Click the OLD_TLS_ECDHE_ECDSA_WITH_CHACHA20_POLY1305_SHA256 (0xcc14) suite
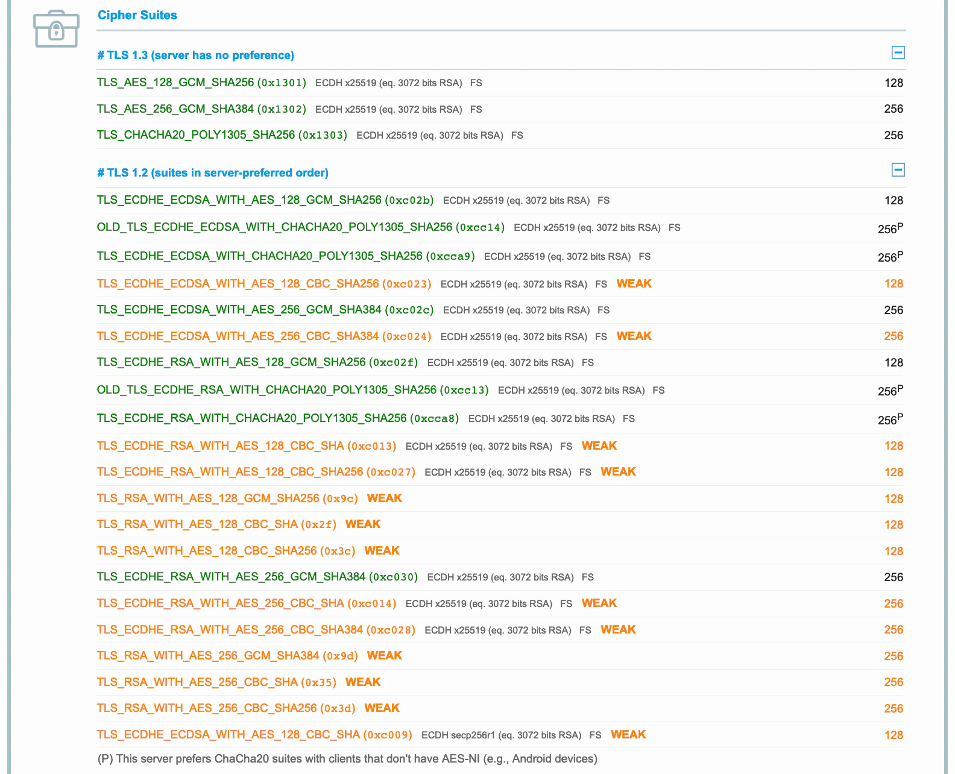This screenshot has height=774, width=955. coord(301,227)
